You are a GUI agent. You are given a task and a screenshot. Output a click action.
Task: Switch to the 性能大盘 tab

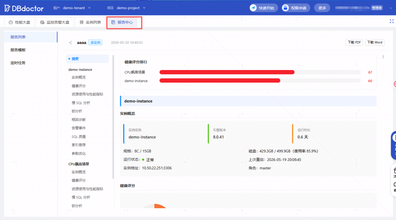[x=19, y=22]
